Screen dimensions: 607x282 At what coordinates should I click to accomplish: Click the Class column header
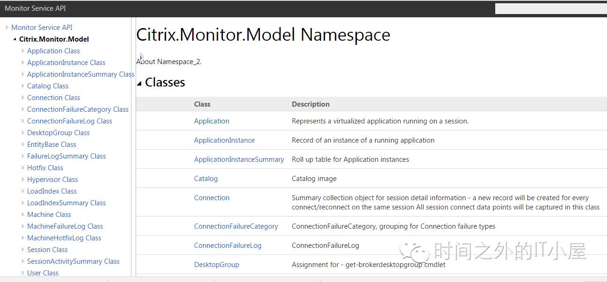[202, 104]
